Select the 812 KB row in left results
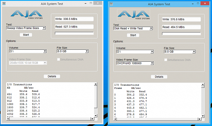The width and height of the screenshot is (212, 126). (x=23, y=98)
